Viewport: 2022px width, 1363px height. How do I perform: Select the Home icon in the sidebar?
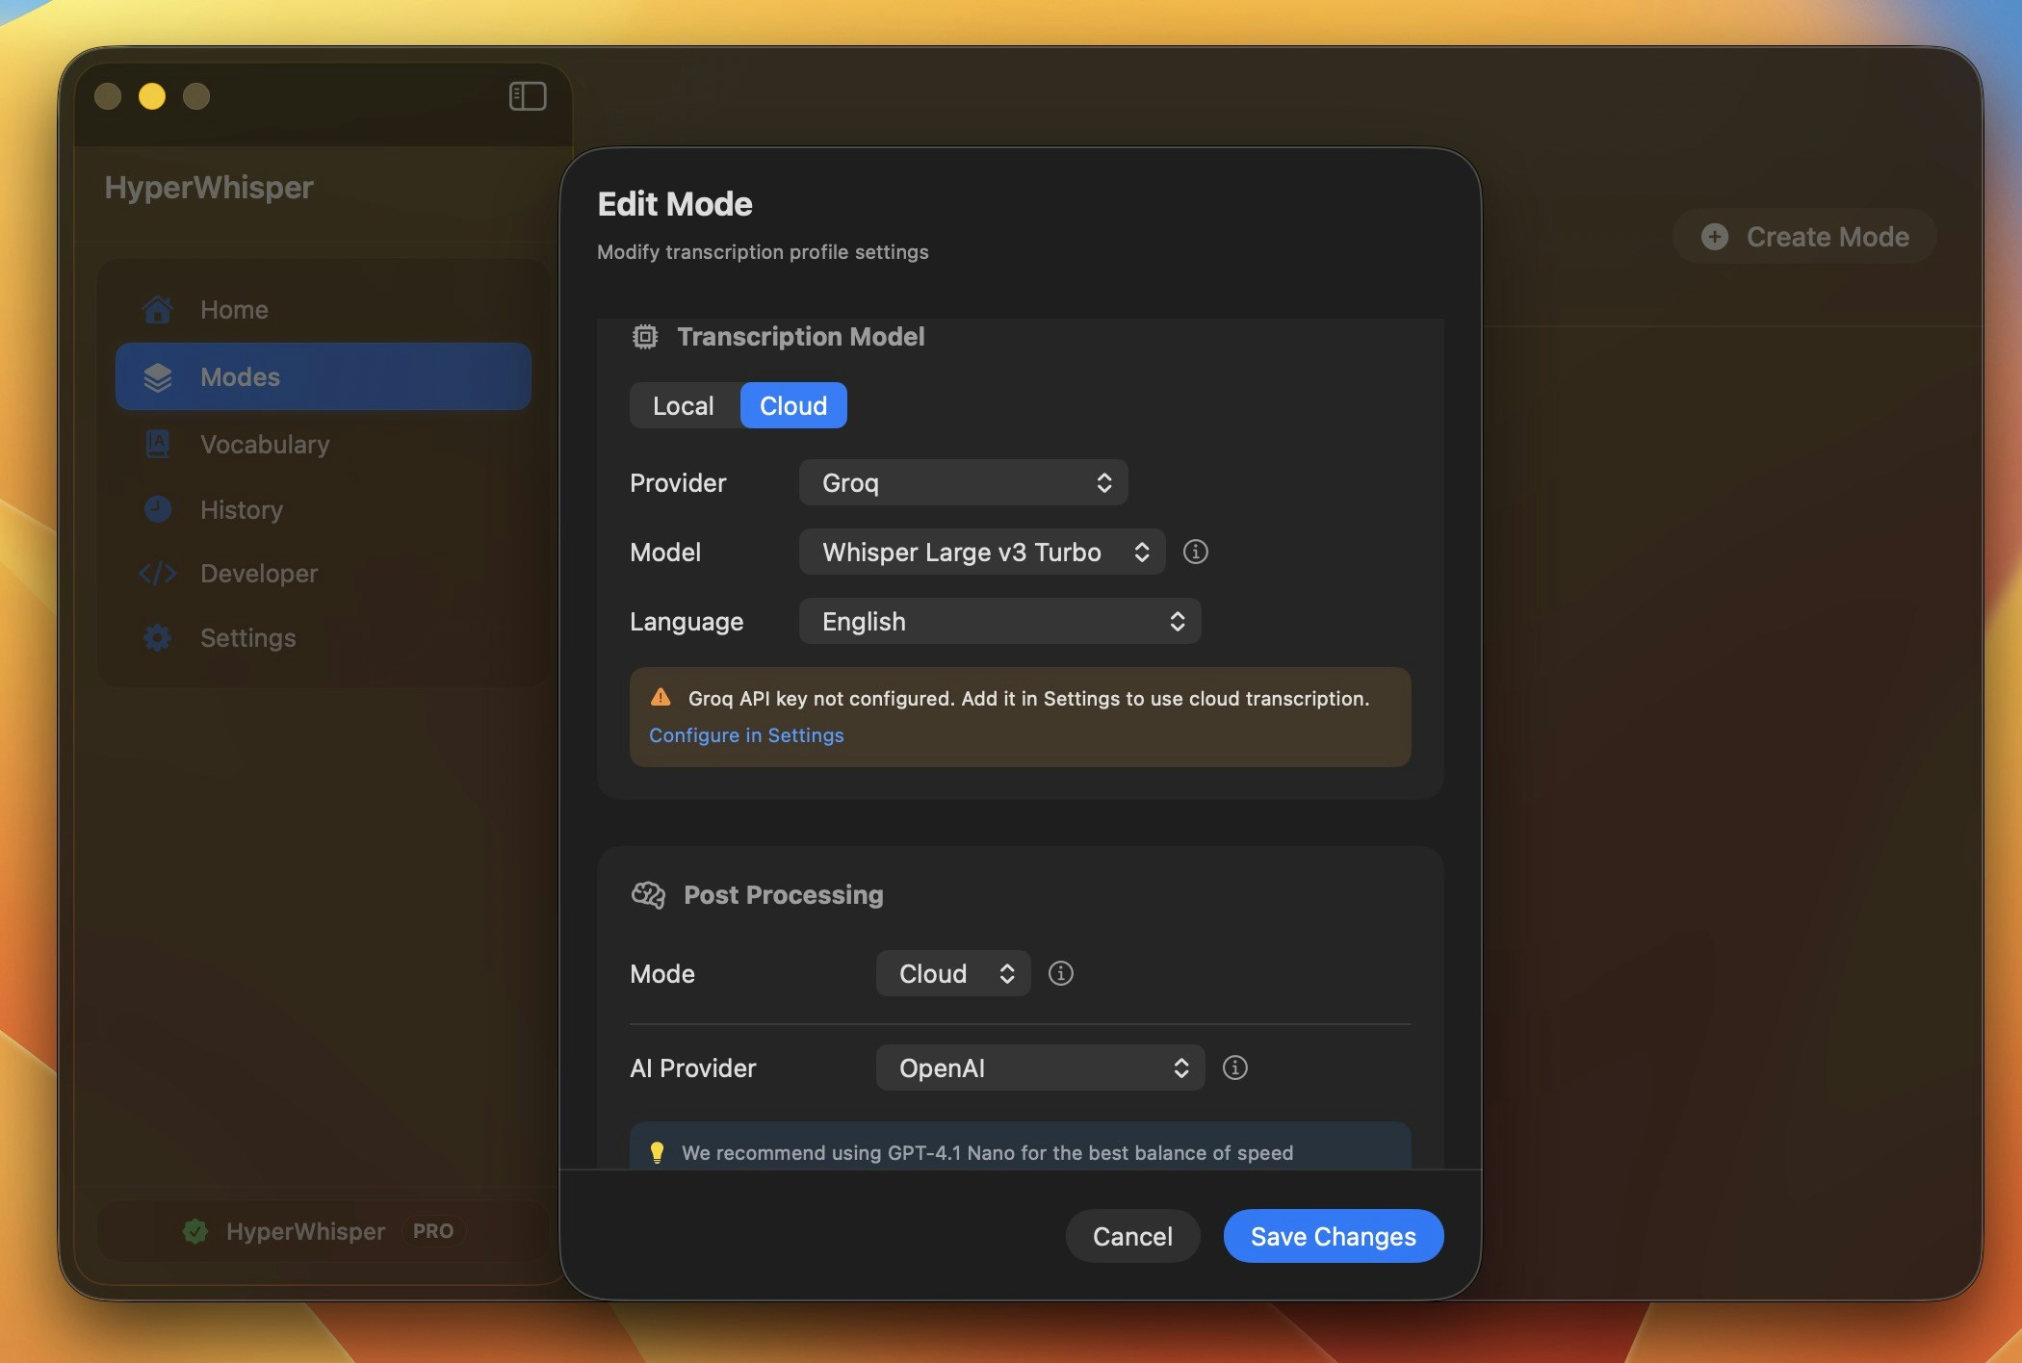click(157, 309)
